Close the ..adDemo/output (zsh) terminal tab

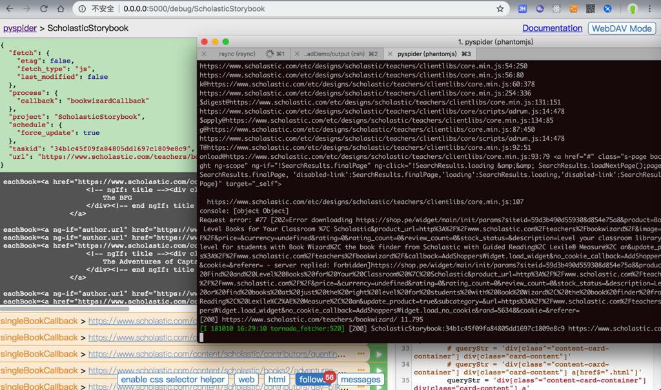pyautogui.click(x=297, y=54)
